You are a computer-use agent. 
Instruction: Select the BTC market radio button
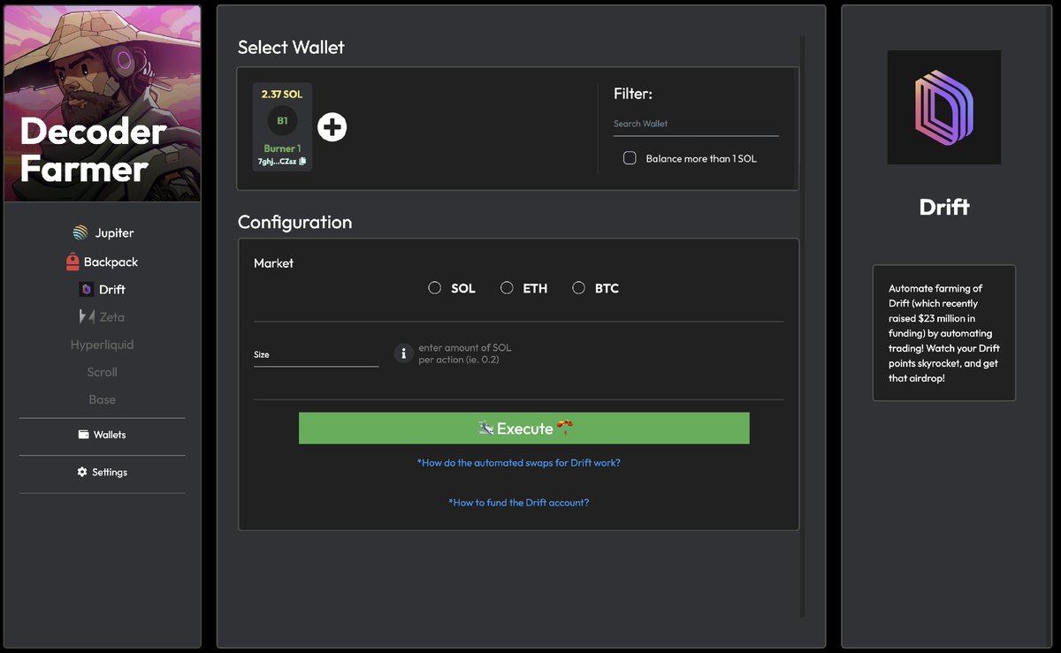click(x=578, y=288)
